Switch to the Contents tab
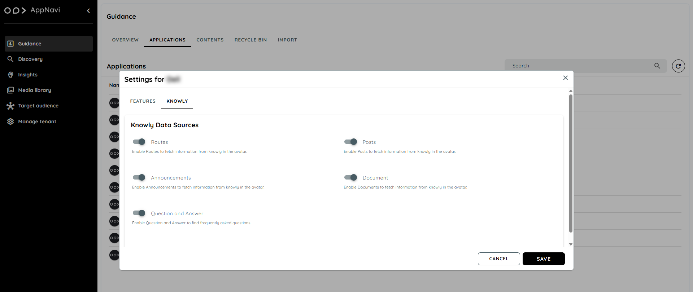The width and height of the screenshot is (693, 292). tap(210, 40)
